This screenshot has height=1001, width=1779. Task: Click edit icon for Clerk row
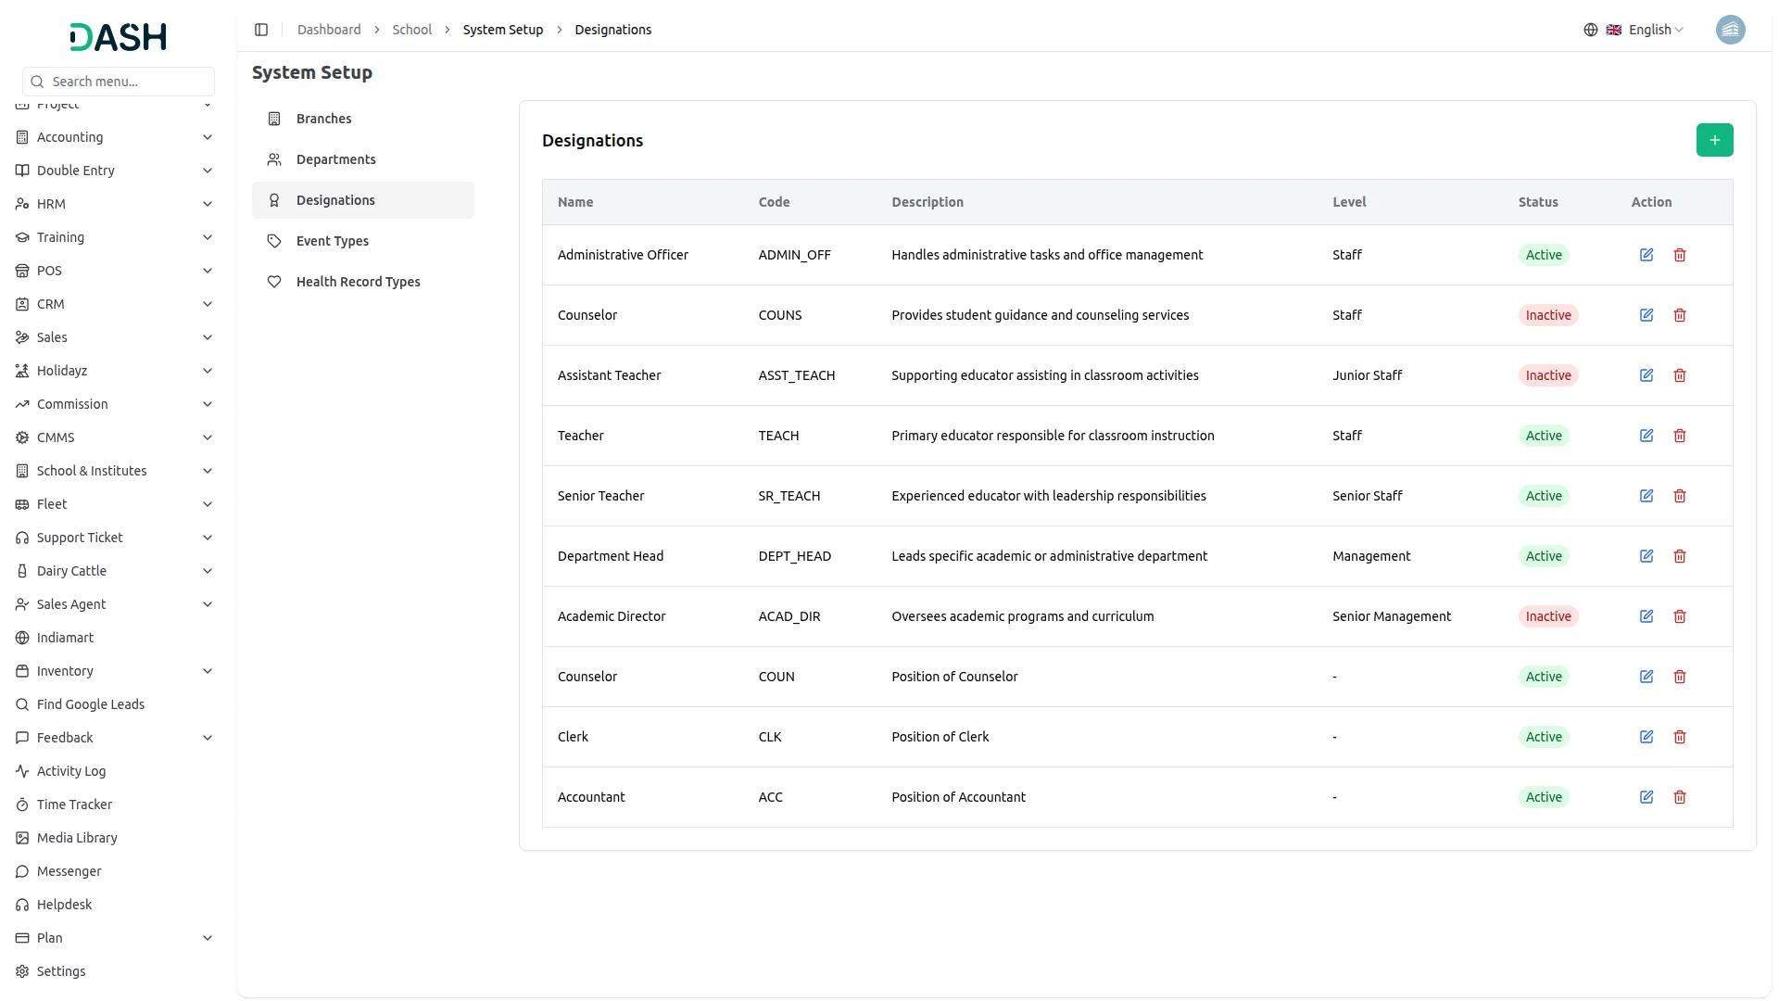(1647, 737)
